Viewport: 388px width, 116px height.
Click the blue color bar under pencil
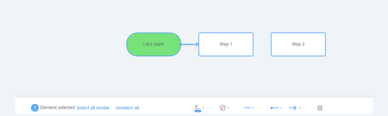click(x=198, y=111)
